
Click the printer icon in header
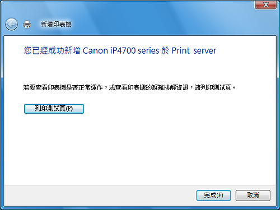(x=27, y=24)
